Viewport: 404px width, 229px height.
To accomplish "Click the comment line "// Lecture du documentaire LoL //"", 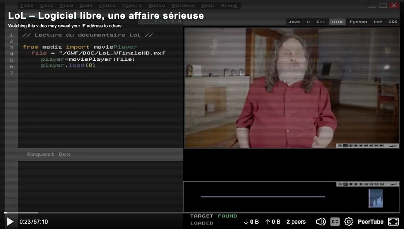I will coord(87,35).
